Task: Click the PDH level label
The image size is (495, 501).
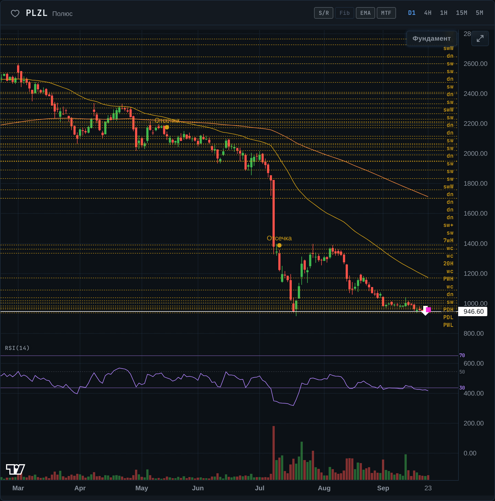Action: click(448, 310)
